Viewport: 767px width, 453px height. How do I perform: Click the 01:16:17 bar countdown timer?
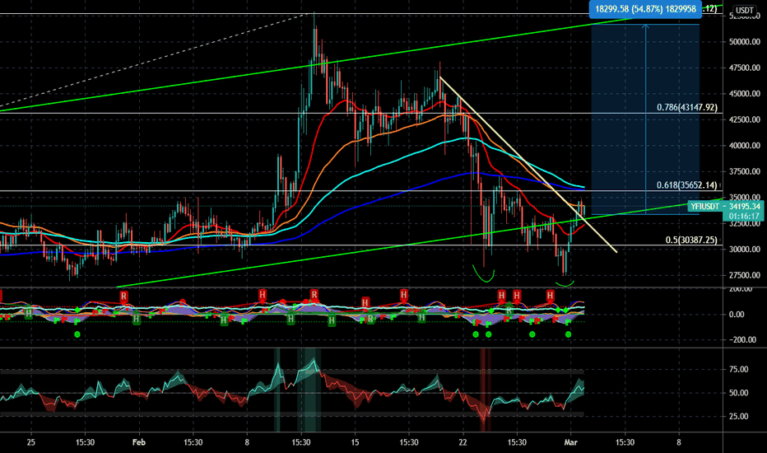click(x=743, y=216)
